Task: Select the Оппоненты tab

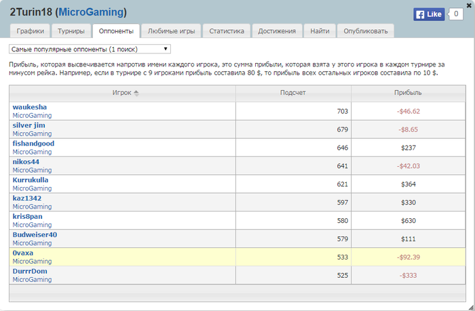Action: 116,31
